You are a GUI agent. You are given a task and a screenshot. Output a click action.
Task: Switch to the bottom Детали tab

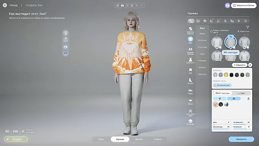click(139, 139)
